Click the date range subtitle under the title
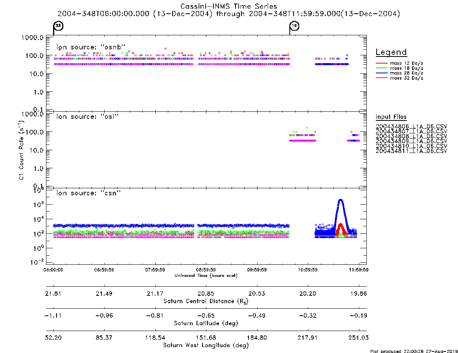The image size is (458, 353). click(x=229, y=14)
